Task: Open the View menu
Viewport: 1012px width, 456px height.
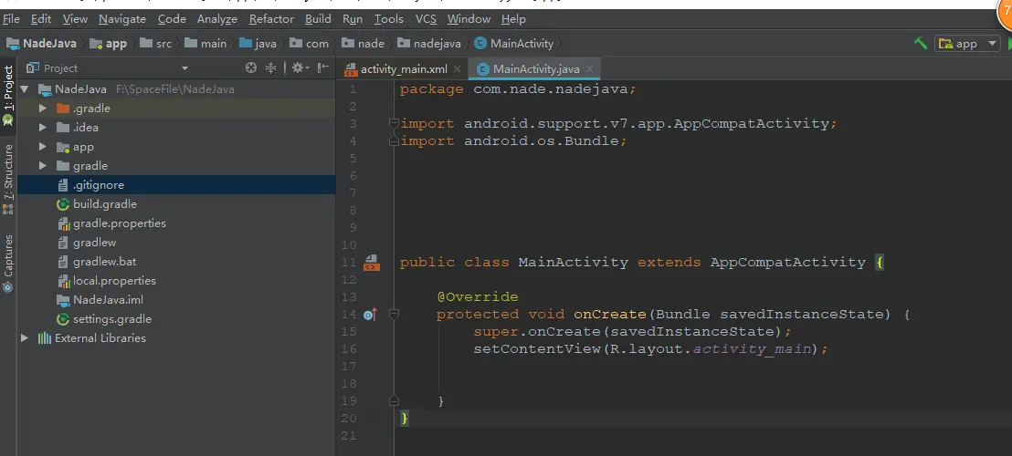Action: [x=76, y=19]
